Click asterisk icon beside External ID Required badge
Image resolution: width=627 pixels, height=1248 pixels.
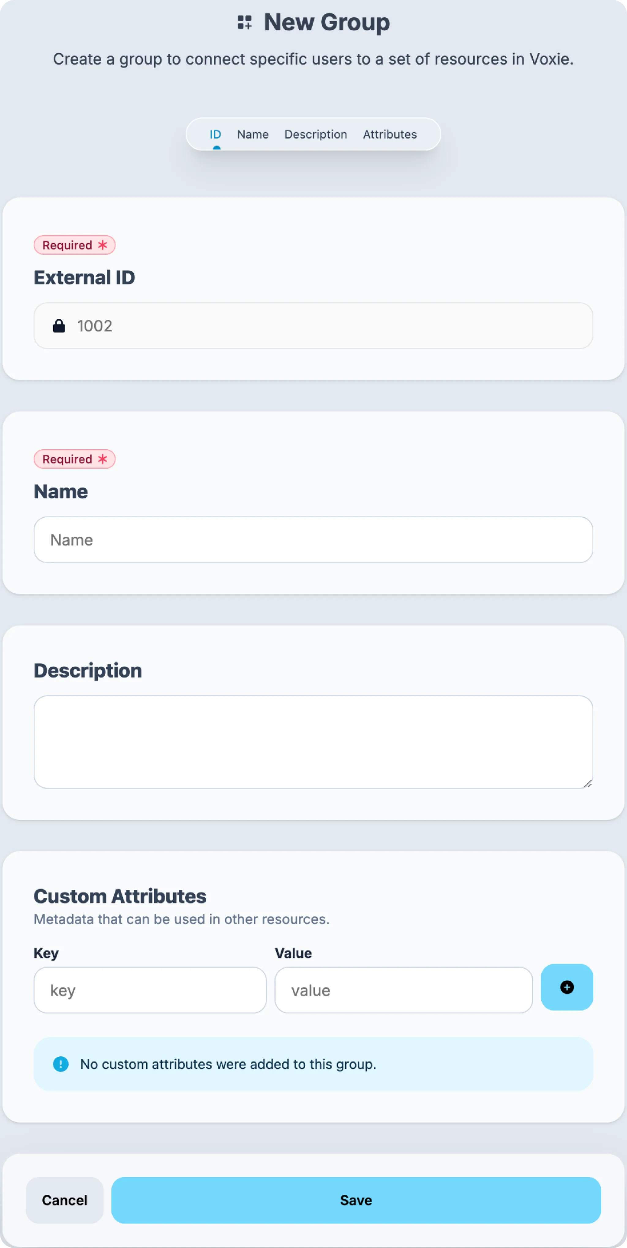[x=103, y=245]
